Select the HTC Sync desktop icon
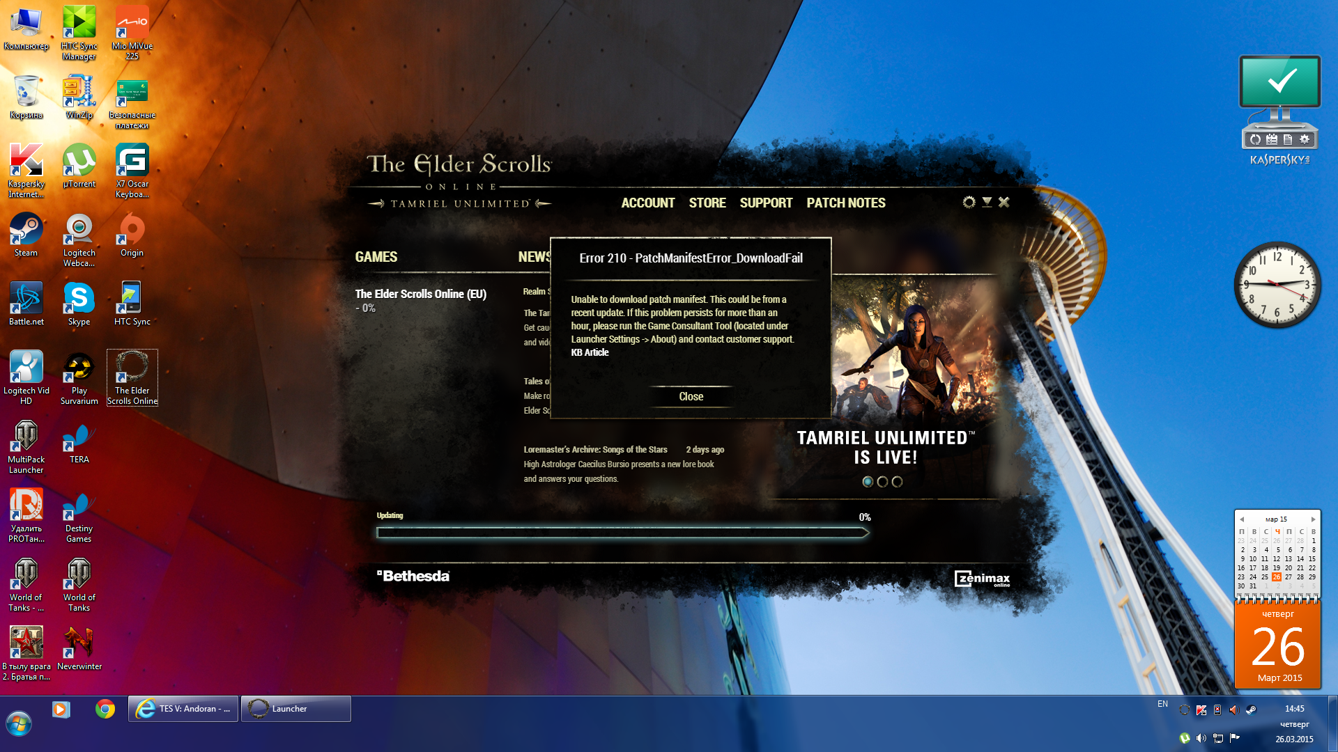The width and height of the screenshot is (1338, 752). click(x=132, y=304)
